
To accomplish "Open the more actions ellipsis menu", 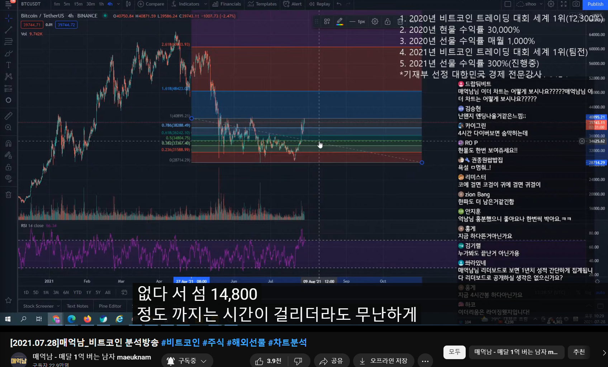I will [x=425, y=361].
